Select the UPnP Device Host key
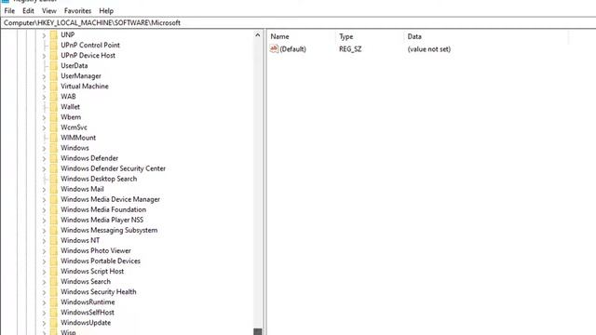Screen dimensions: 596x335 [x=88, y=55]
